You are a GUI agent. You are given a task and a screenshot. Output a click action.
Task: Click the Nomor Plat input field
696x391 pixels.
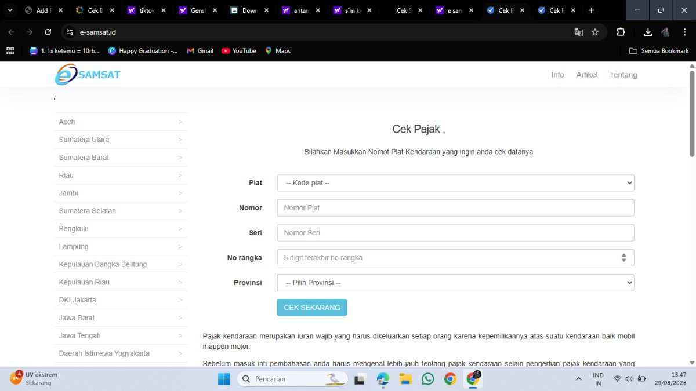click(x=455, y=208)
